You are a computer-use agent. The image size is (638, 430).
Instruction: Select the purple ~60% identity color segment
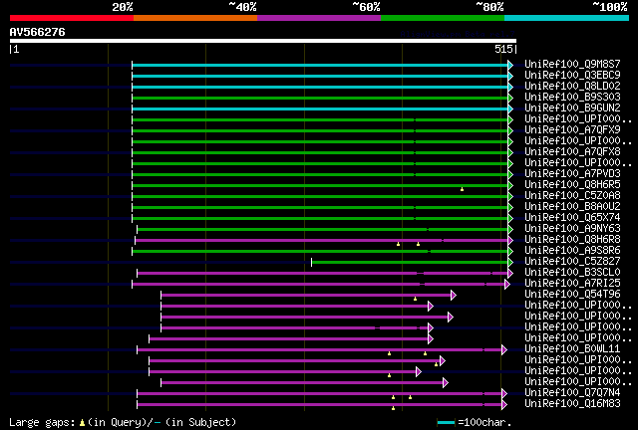[x=319, y=18]
